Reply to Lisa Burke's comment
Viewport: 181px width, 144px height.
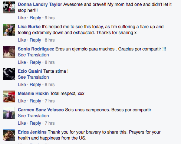pos(35,40)
